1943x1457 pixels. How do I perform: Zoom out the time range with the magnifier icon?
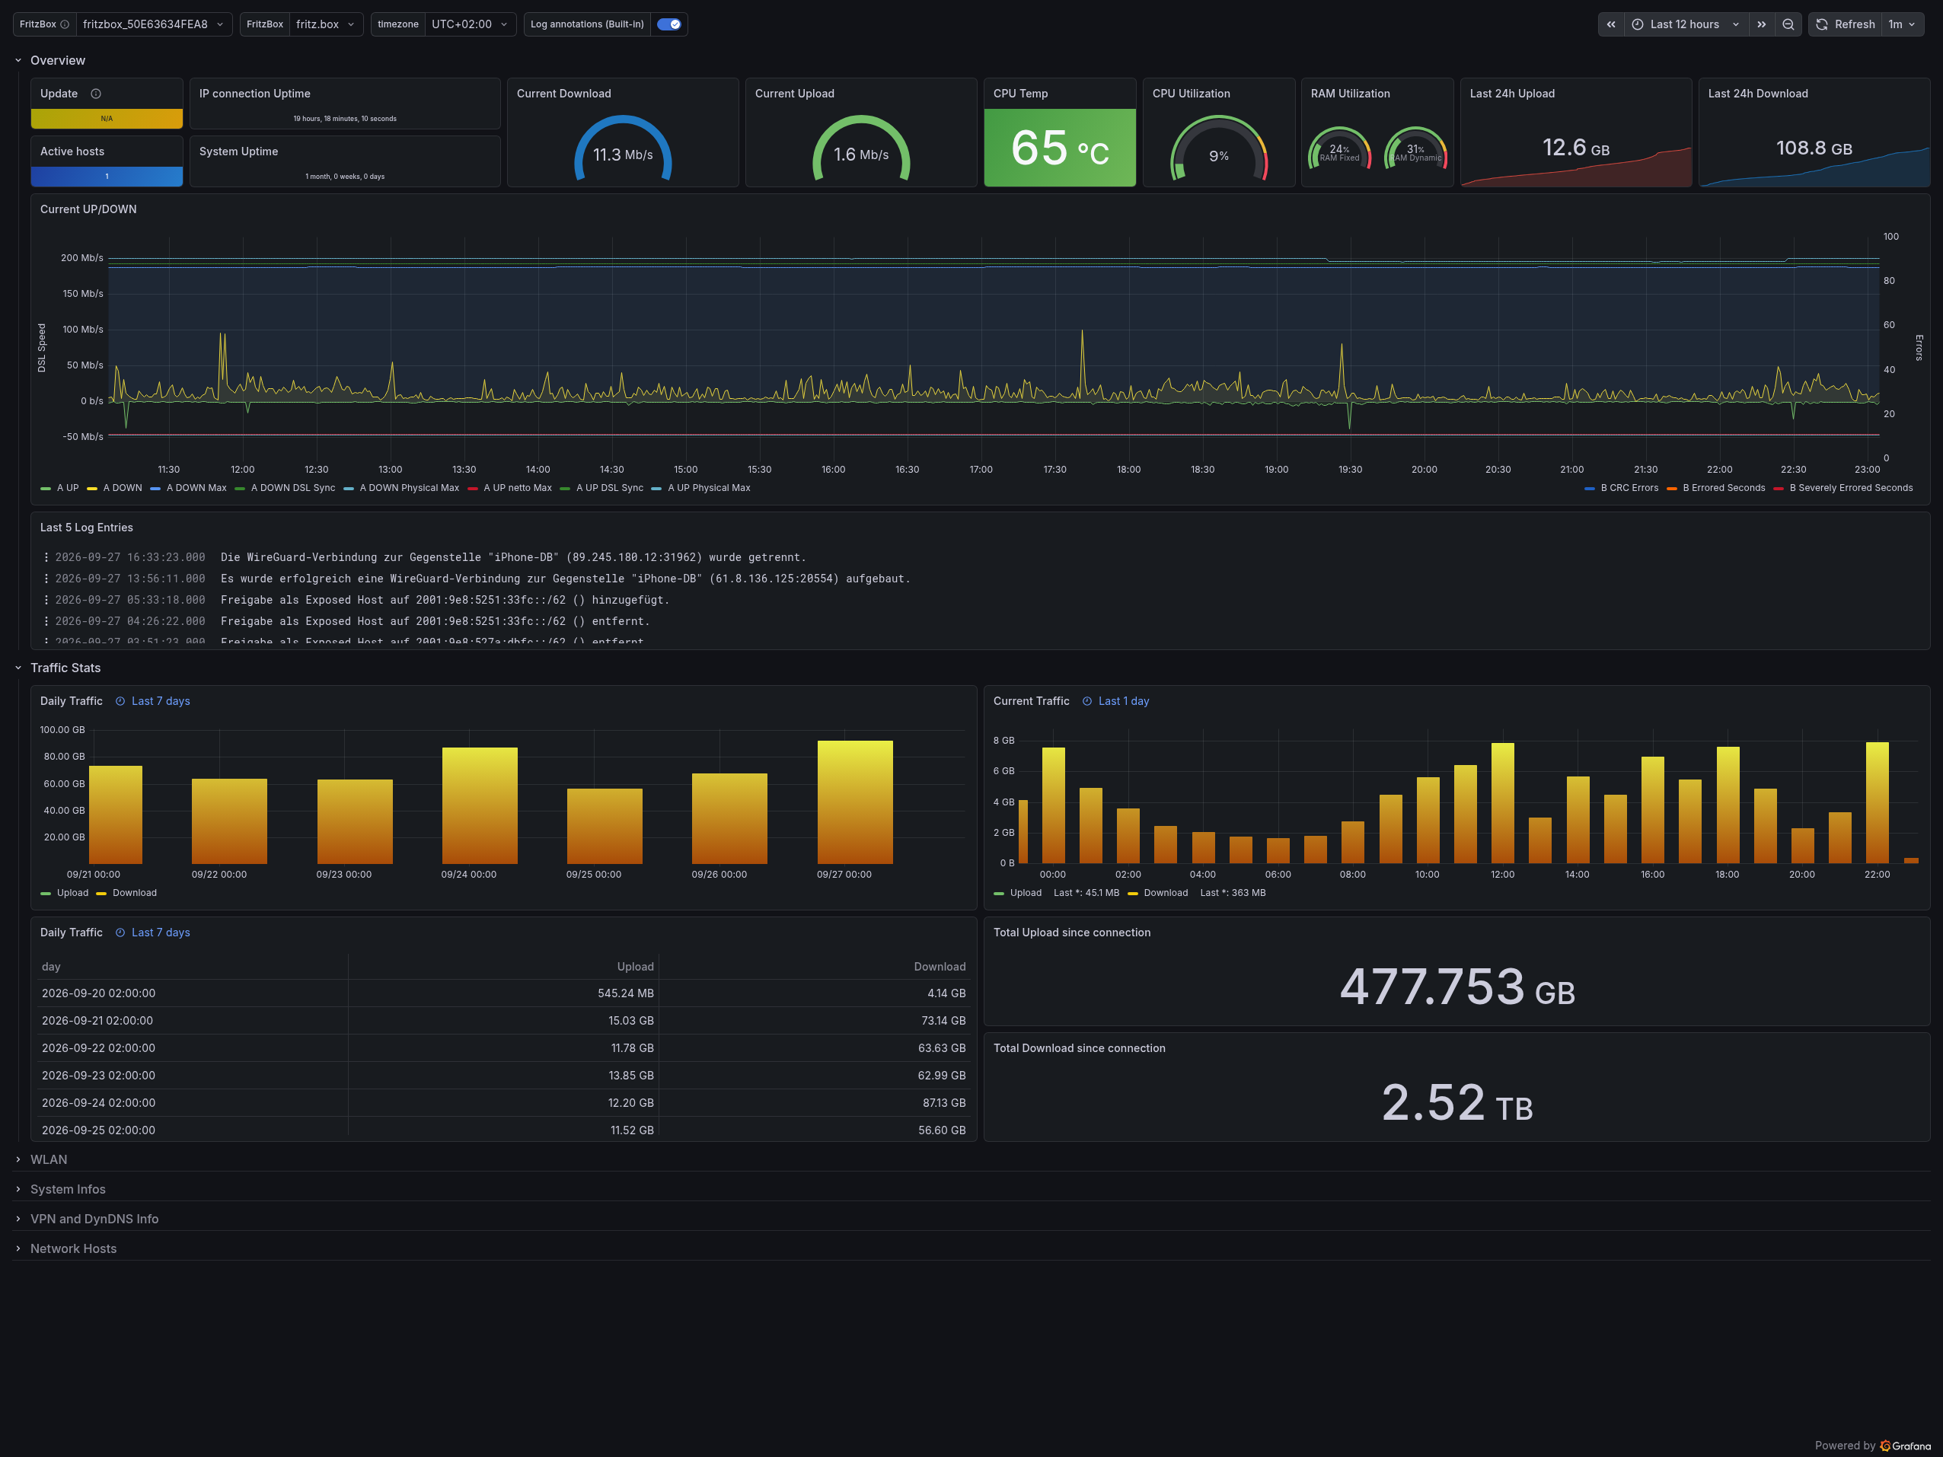click(x=1788, y=24)
